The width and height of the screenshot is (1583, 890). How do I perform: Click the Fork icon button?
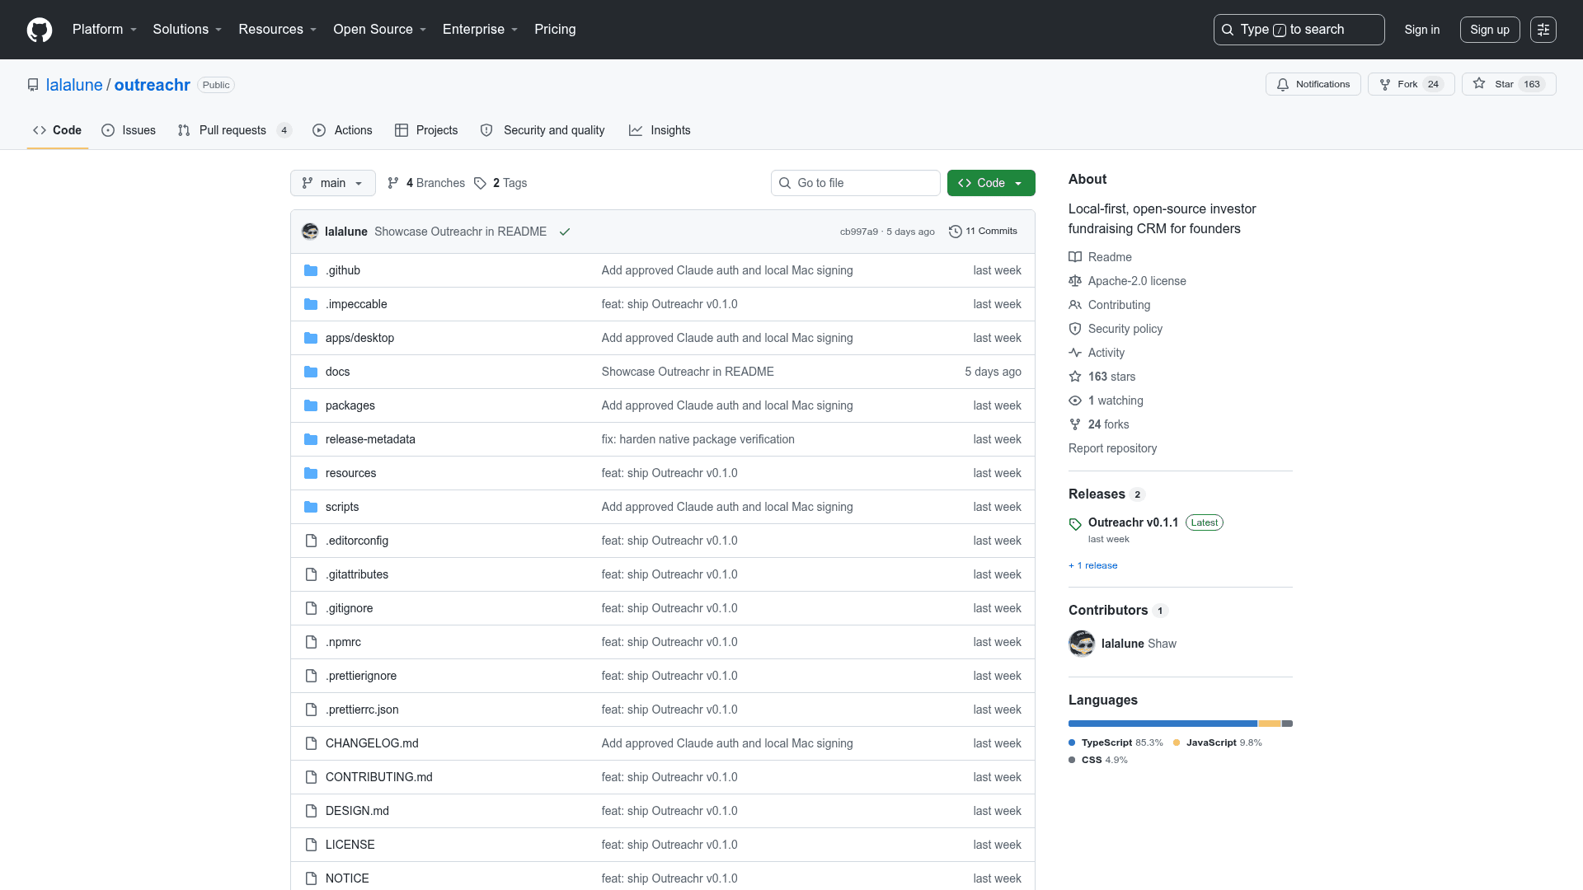1385,84
